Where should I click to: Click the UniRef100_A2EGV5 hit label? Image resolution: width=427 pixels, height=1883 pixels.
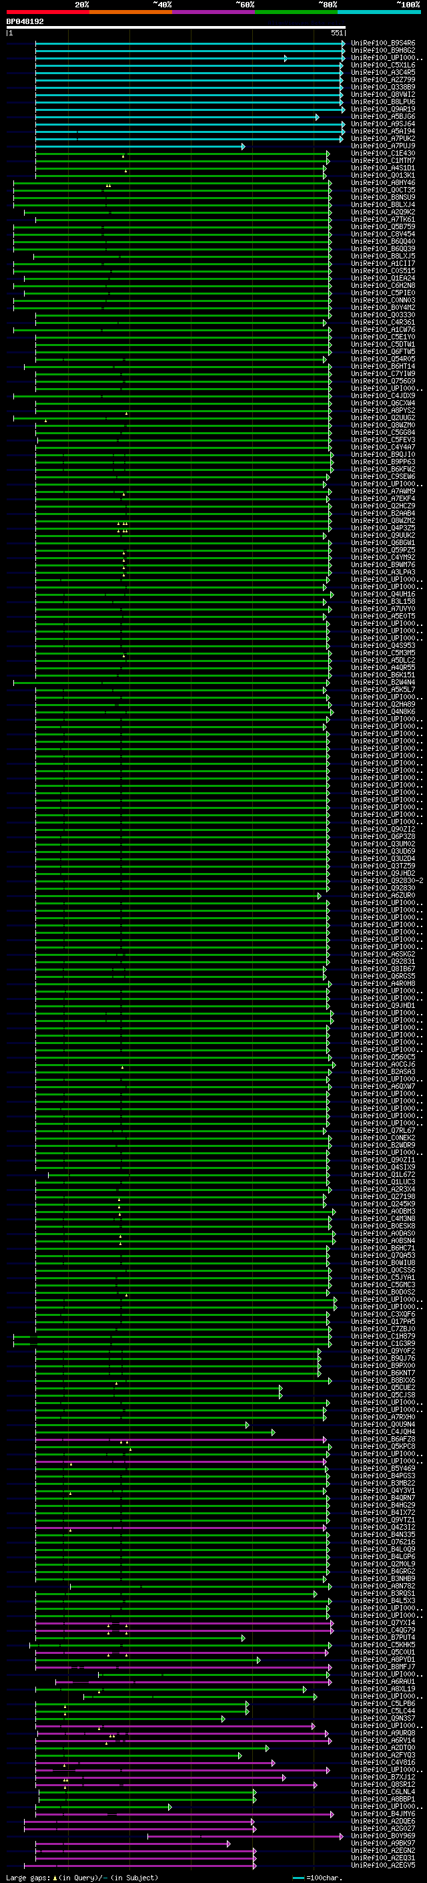pyautogui.click(x=383, y=1865)
